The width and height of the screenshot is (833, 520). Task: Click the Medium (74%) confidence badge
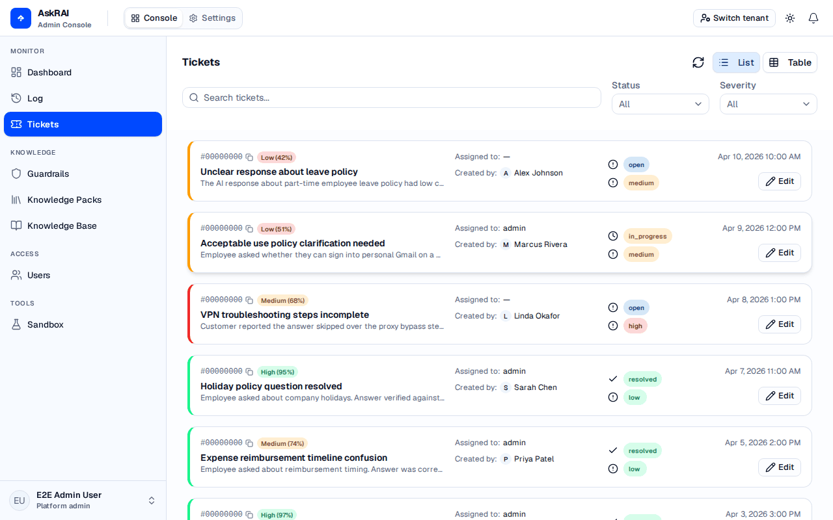click(282, 443)
